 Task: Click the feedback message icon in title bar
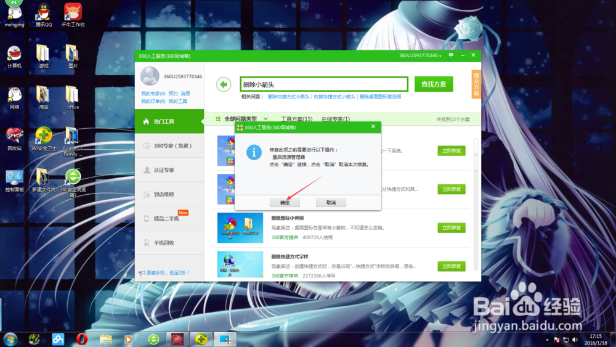[451, 55]
